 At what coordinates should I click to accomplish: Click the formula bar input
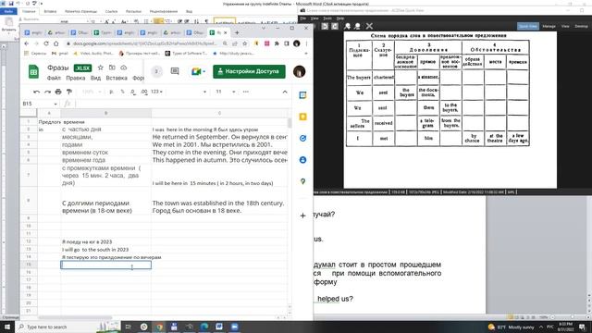point(181,104)
